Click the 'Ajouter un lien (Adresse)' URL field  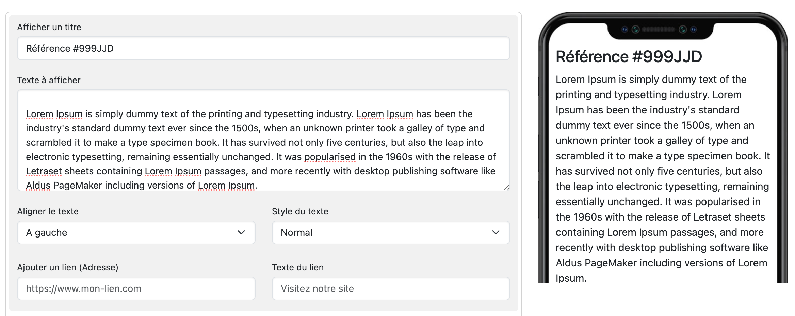point(136,289)
